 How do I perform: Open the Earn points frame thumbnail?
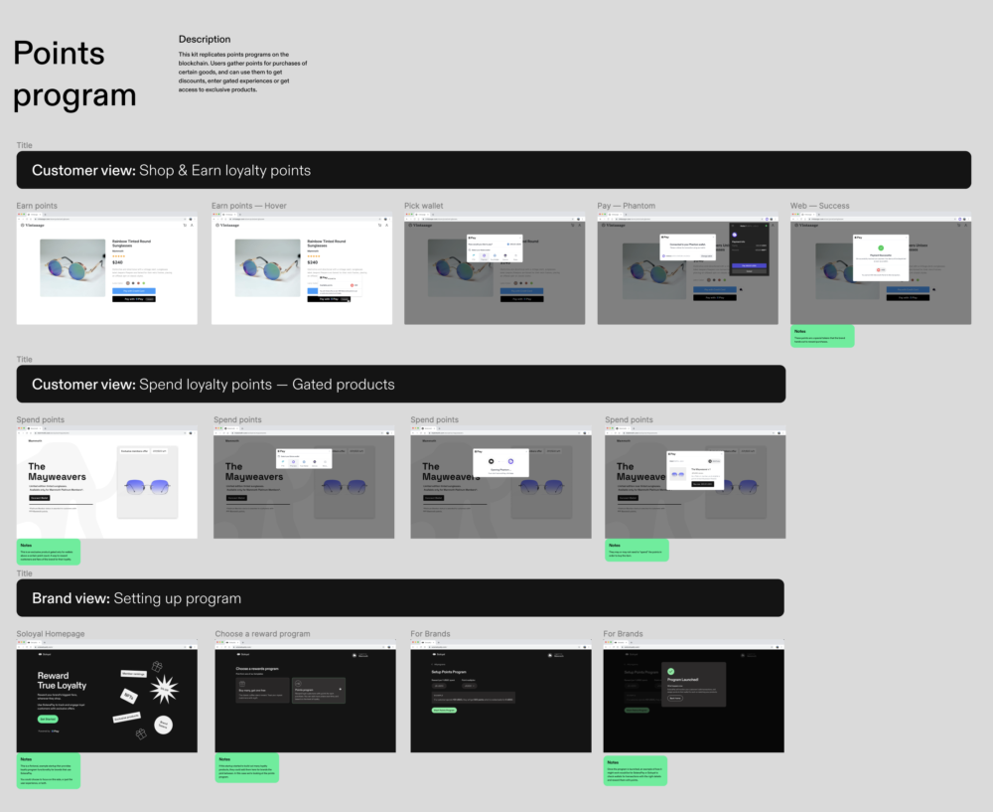[107, 268]
